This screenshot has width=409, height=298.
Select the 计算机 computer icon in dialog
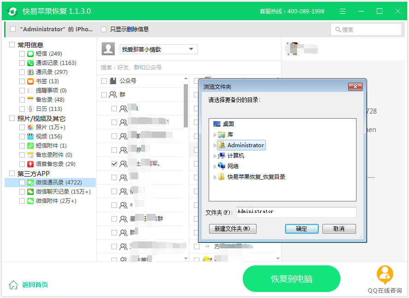[222, 156]
